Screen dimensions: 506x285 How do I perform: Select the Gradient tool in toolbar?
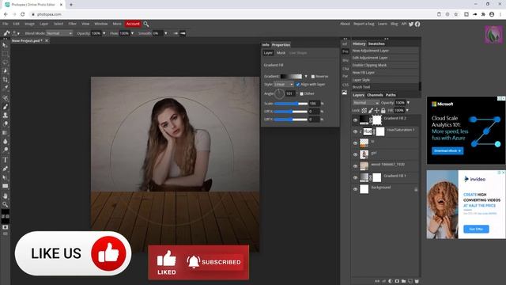click(5, 132)
